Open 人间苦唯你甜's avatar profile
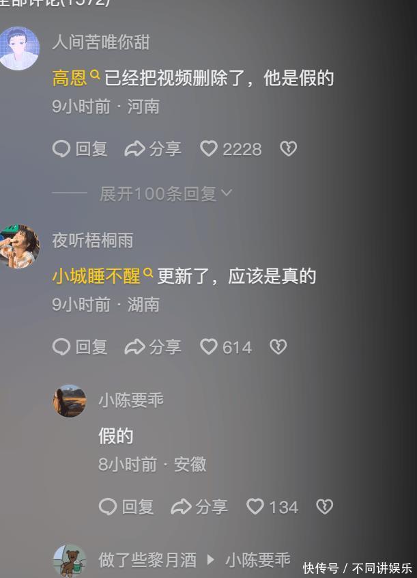 [19, 49]
